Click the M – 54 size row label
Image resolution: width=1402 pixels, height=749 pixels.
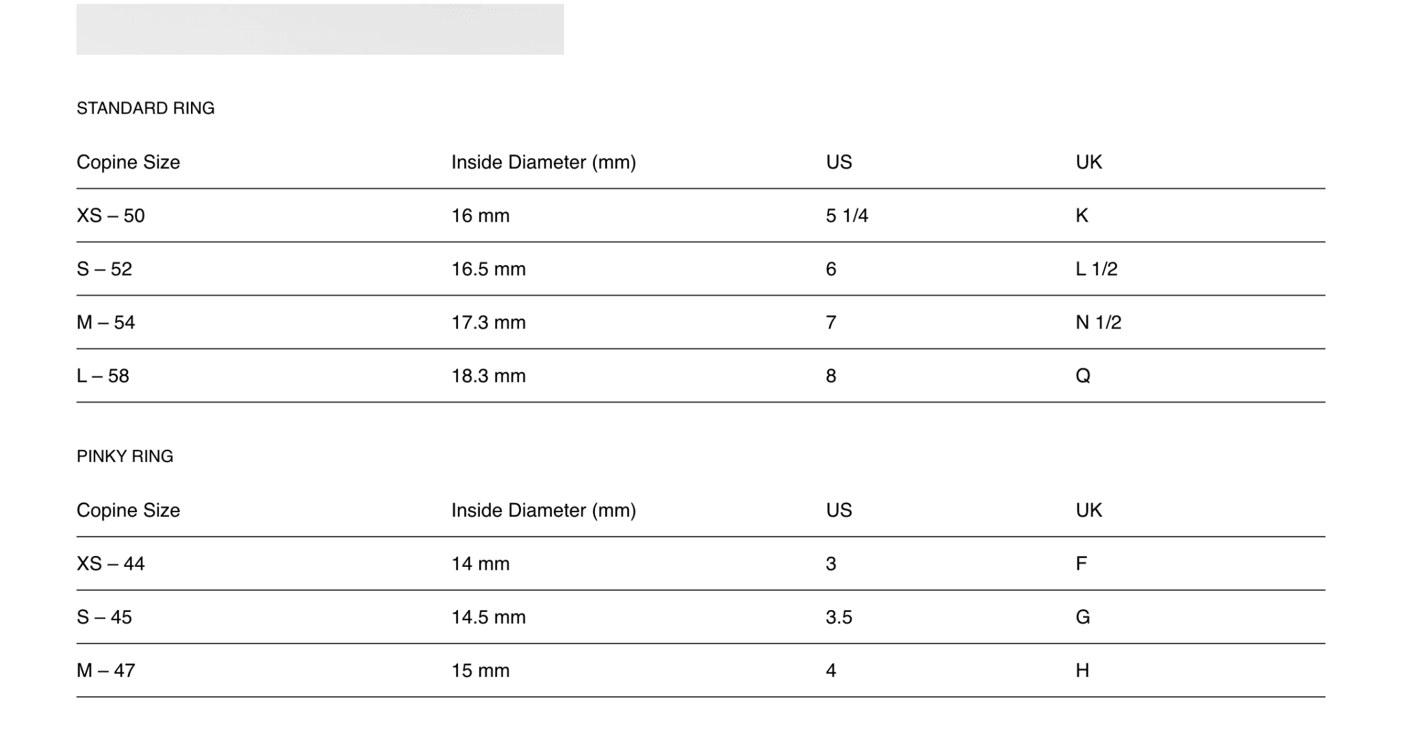pyautogui.click(x=105, y=322)
